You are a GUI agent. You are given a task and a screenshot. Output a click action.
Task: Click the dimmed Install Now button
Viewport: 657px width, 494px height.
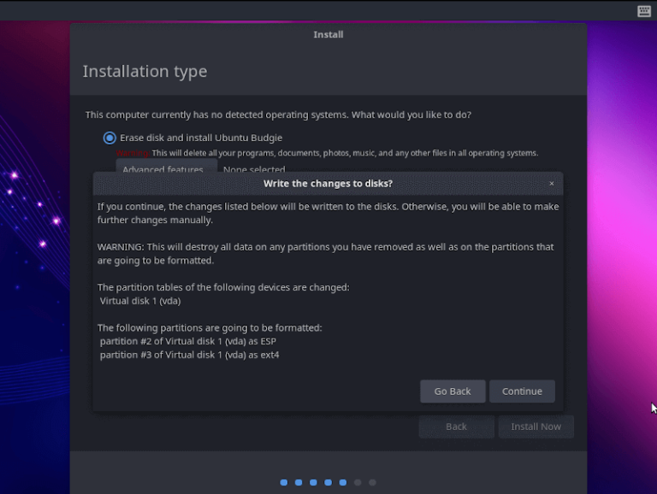click(x=536, y=426)
